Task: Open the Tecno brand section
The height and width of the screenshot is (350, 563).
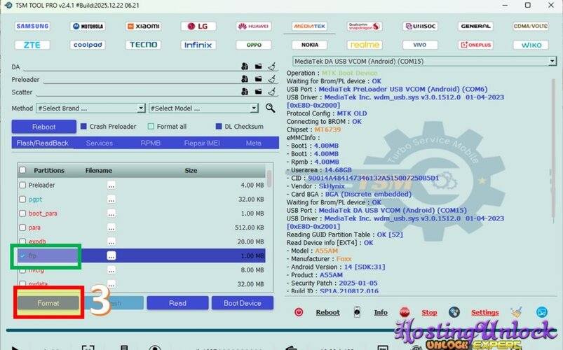Action: tap(143, 45)
